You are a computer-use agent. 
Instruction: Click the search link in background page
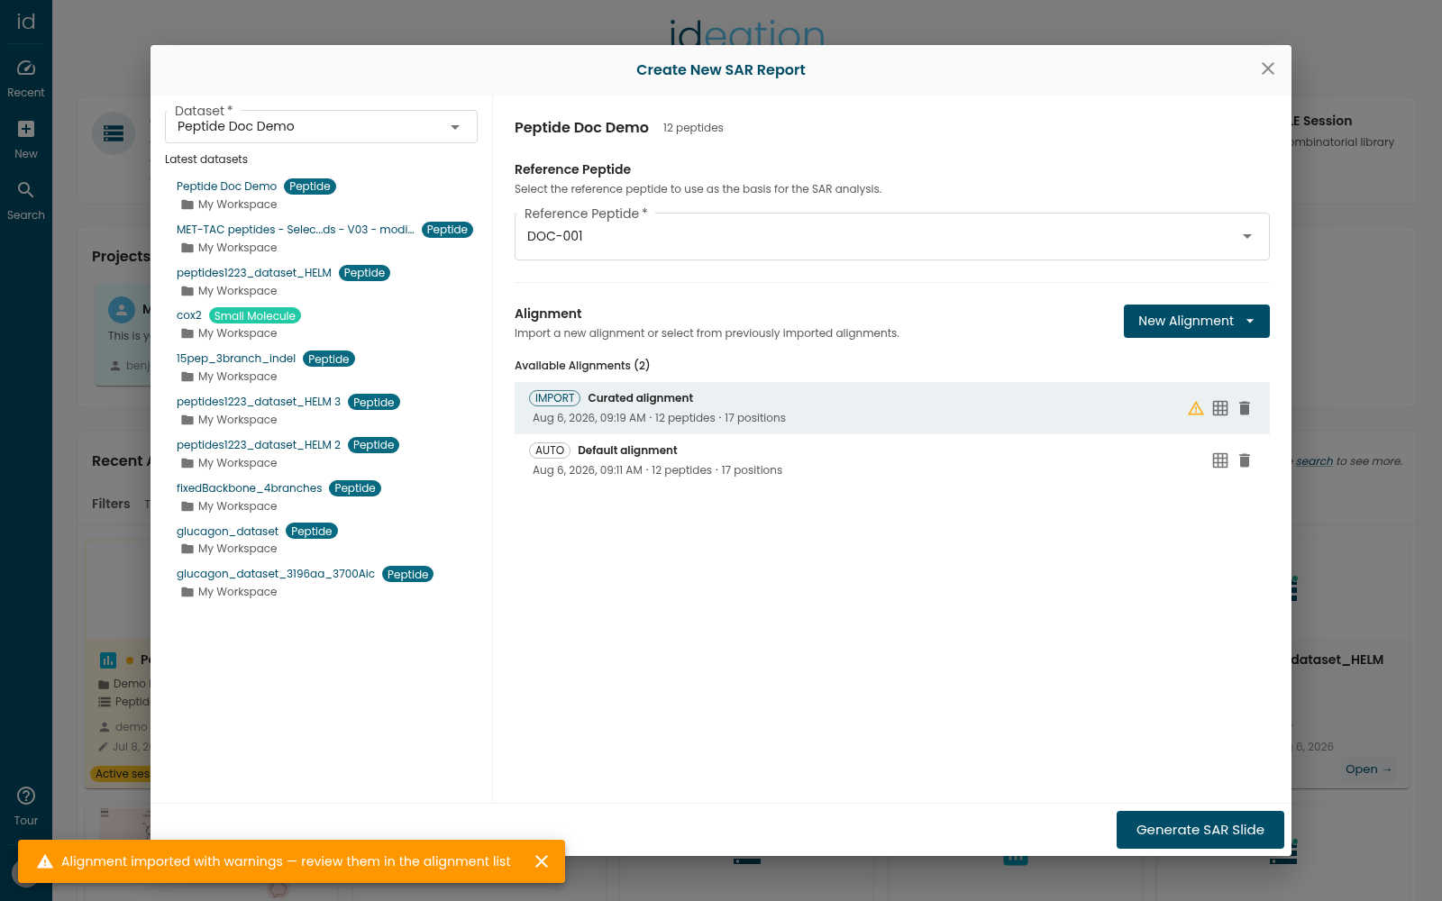point(1314,461)
